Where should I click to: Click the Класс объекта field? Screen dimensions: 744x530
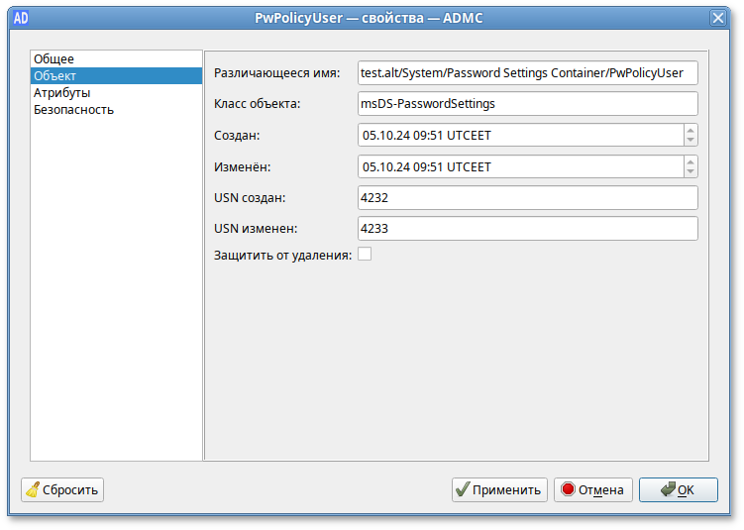pyautogui.click(x=527, y=104)
